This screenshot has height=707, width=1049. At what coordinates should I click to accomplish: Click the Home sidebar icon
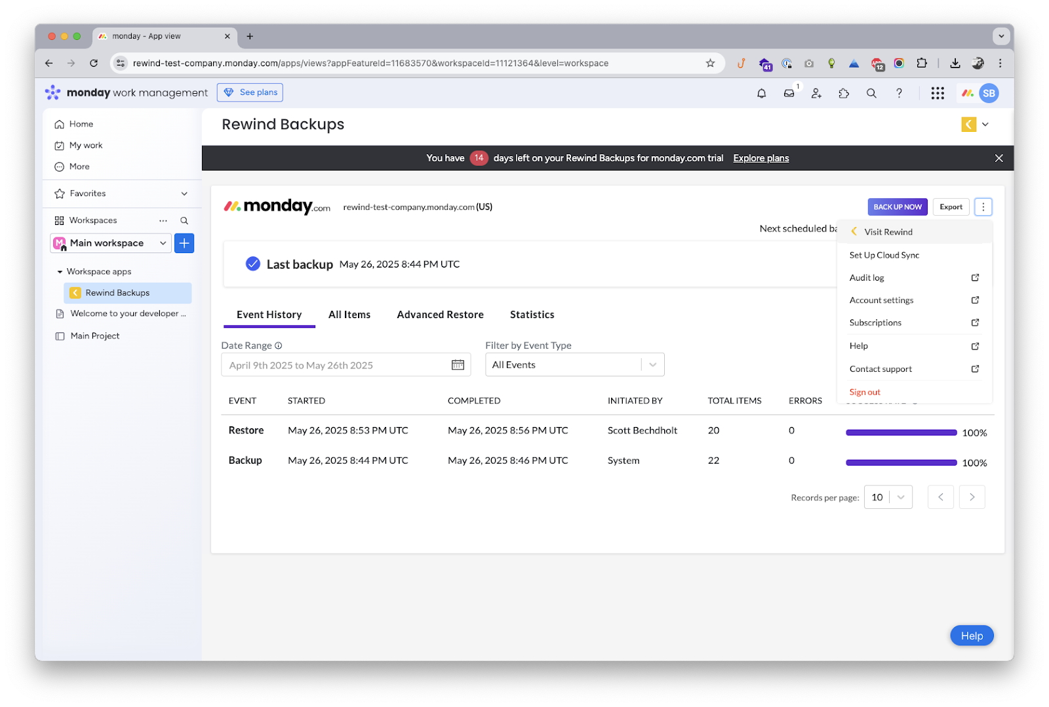[x=60, y=124]
